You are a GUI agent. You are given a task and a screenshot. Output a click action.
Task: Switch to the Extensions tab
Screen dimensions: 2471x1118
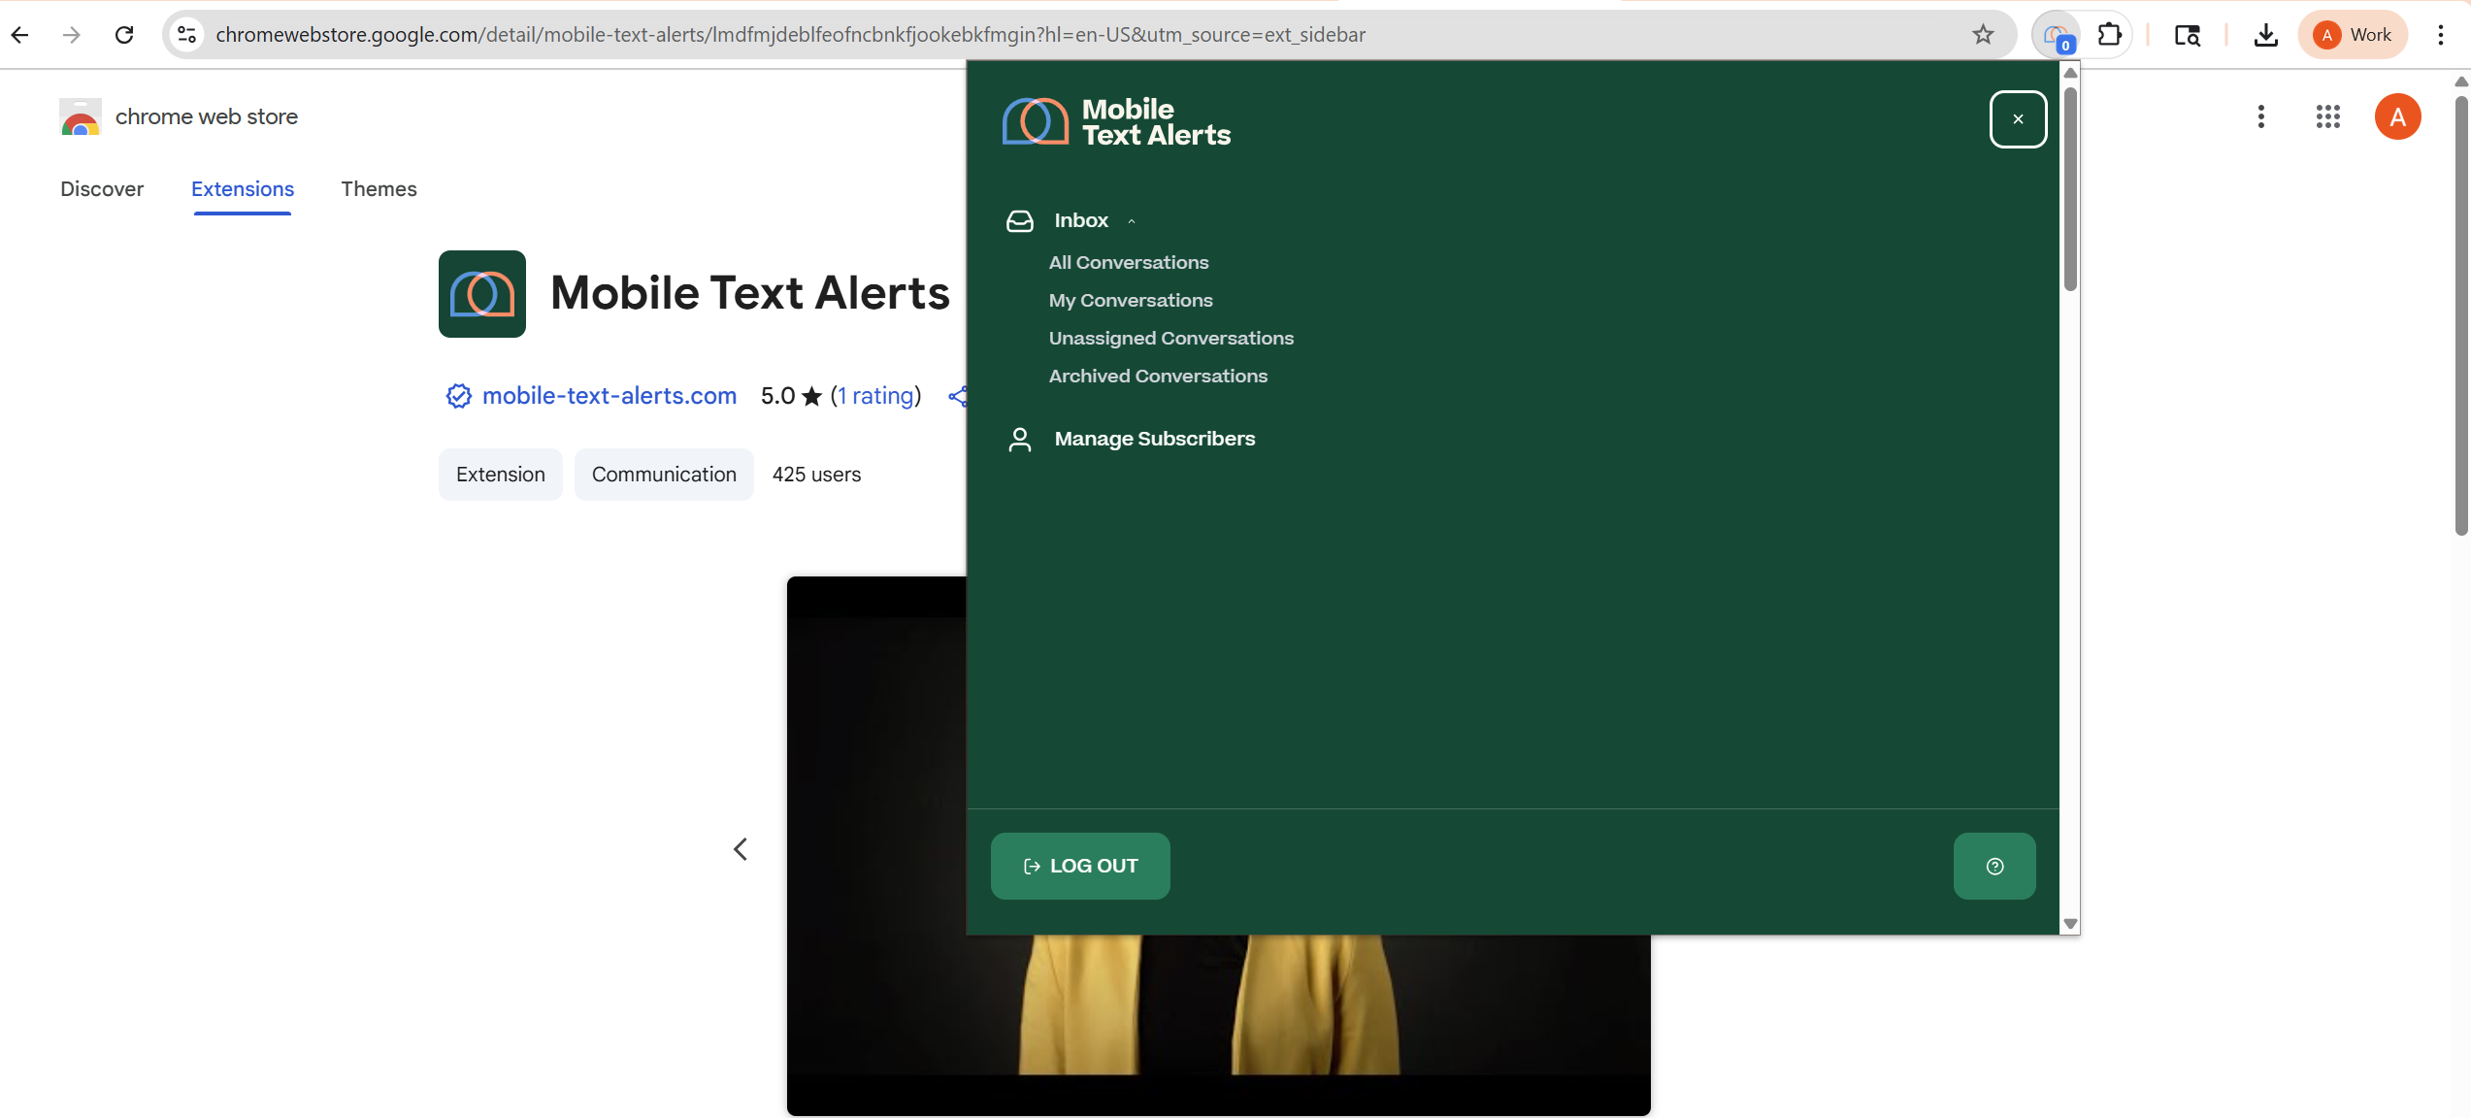(243, 189)
